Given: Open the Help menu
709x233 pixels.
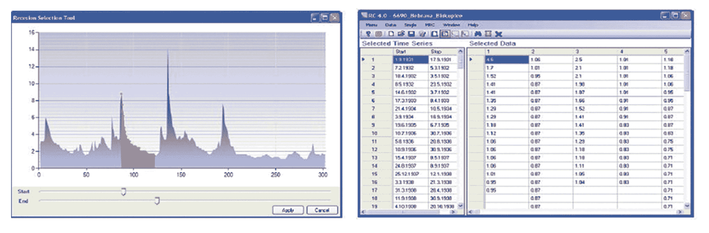Looking at the screenshot, I should tap(473, 25).
